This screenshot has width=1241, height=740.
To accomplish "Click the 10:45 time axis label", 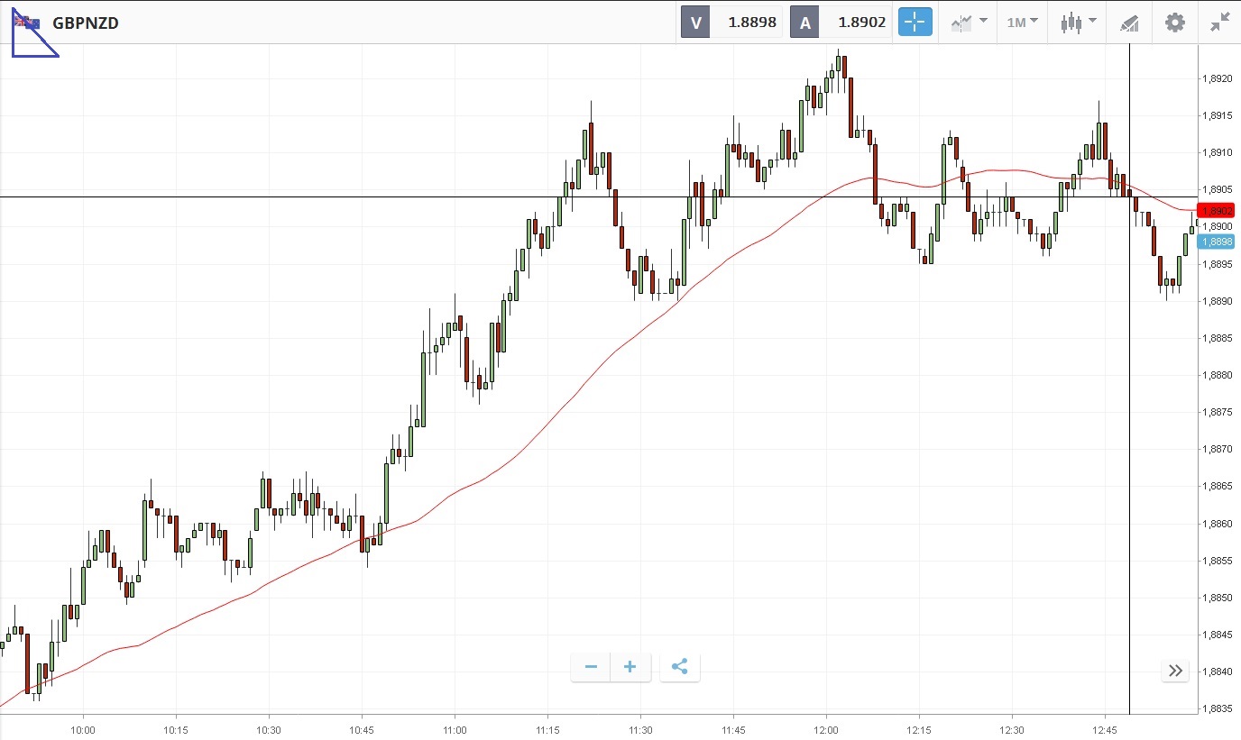I will (x=362, y=729).
